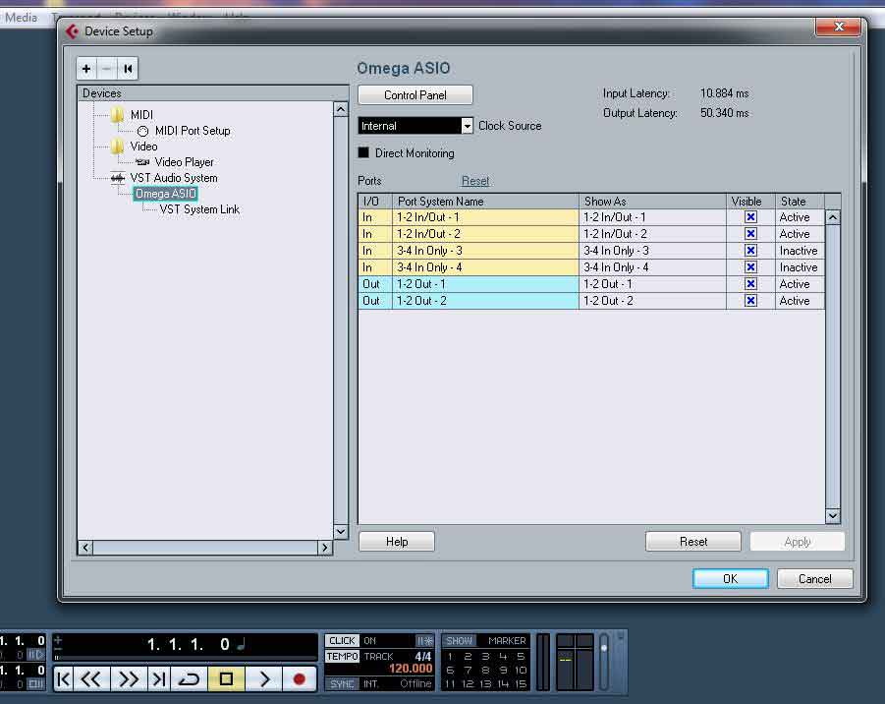Click the MIDI Port Setup clock icon
This screenshot has height=704, width=885.
pos(142,131)
